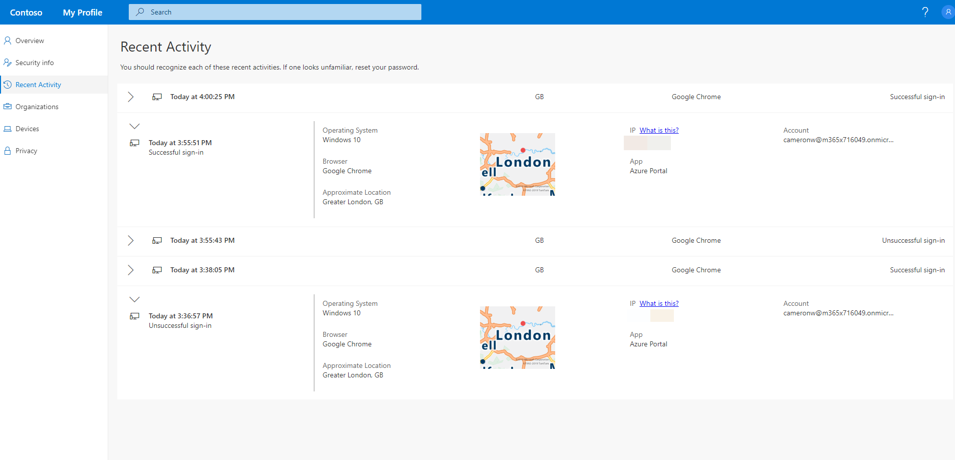Click device icon for 3:55:43 PM sign-in

157,241
